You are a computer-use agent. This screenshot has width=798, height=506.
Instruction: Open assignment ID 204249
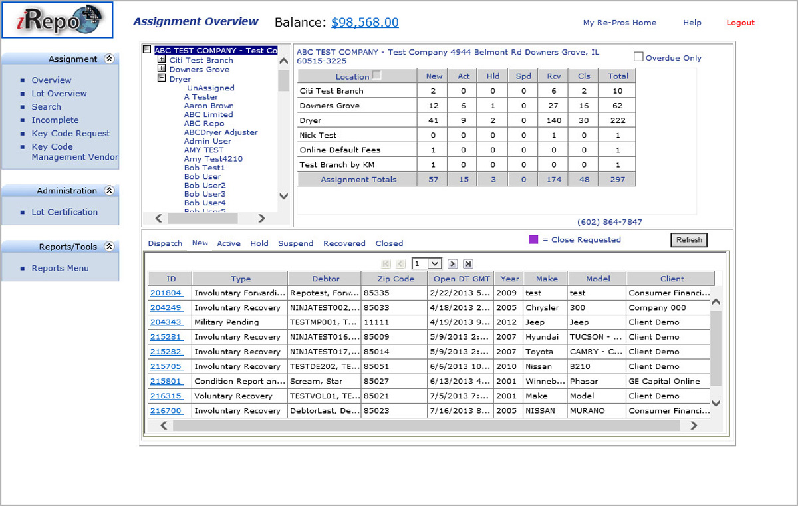point(166,307)
